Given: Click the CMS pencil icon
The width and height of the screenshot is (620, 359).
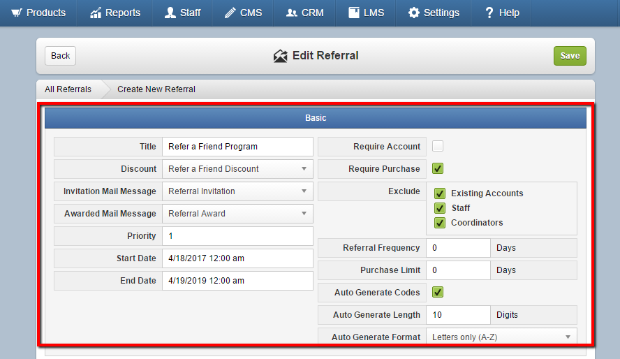Looking at the screenshot, I should (230, 13).
